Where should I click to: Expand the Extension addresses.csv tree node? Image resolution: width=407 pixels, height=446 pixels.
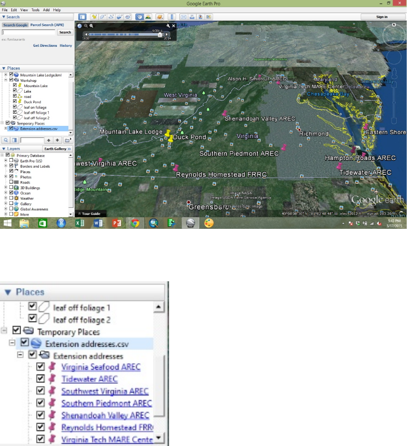tap(6, 128)
